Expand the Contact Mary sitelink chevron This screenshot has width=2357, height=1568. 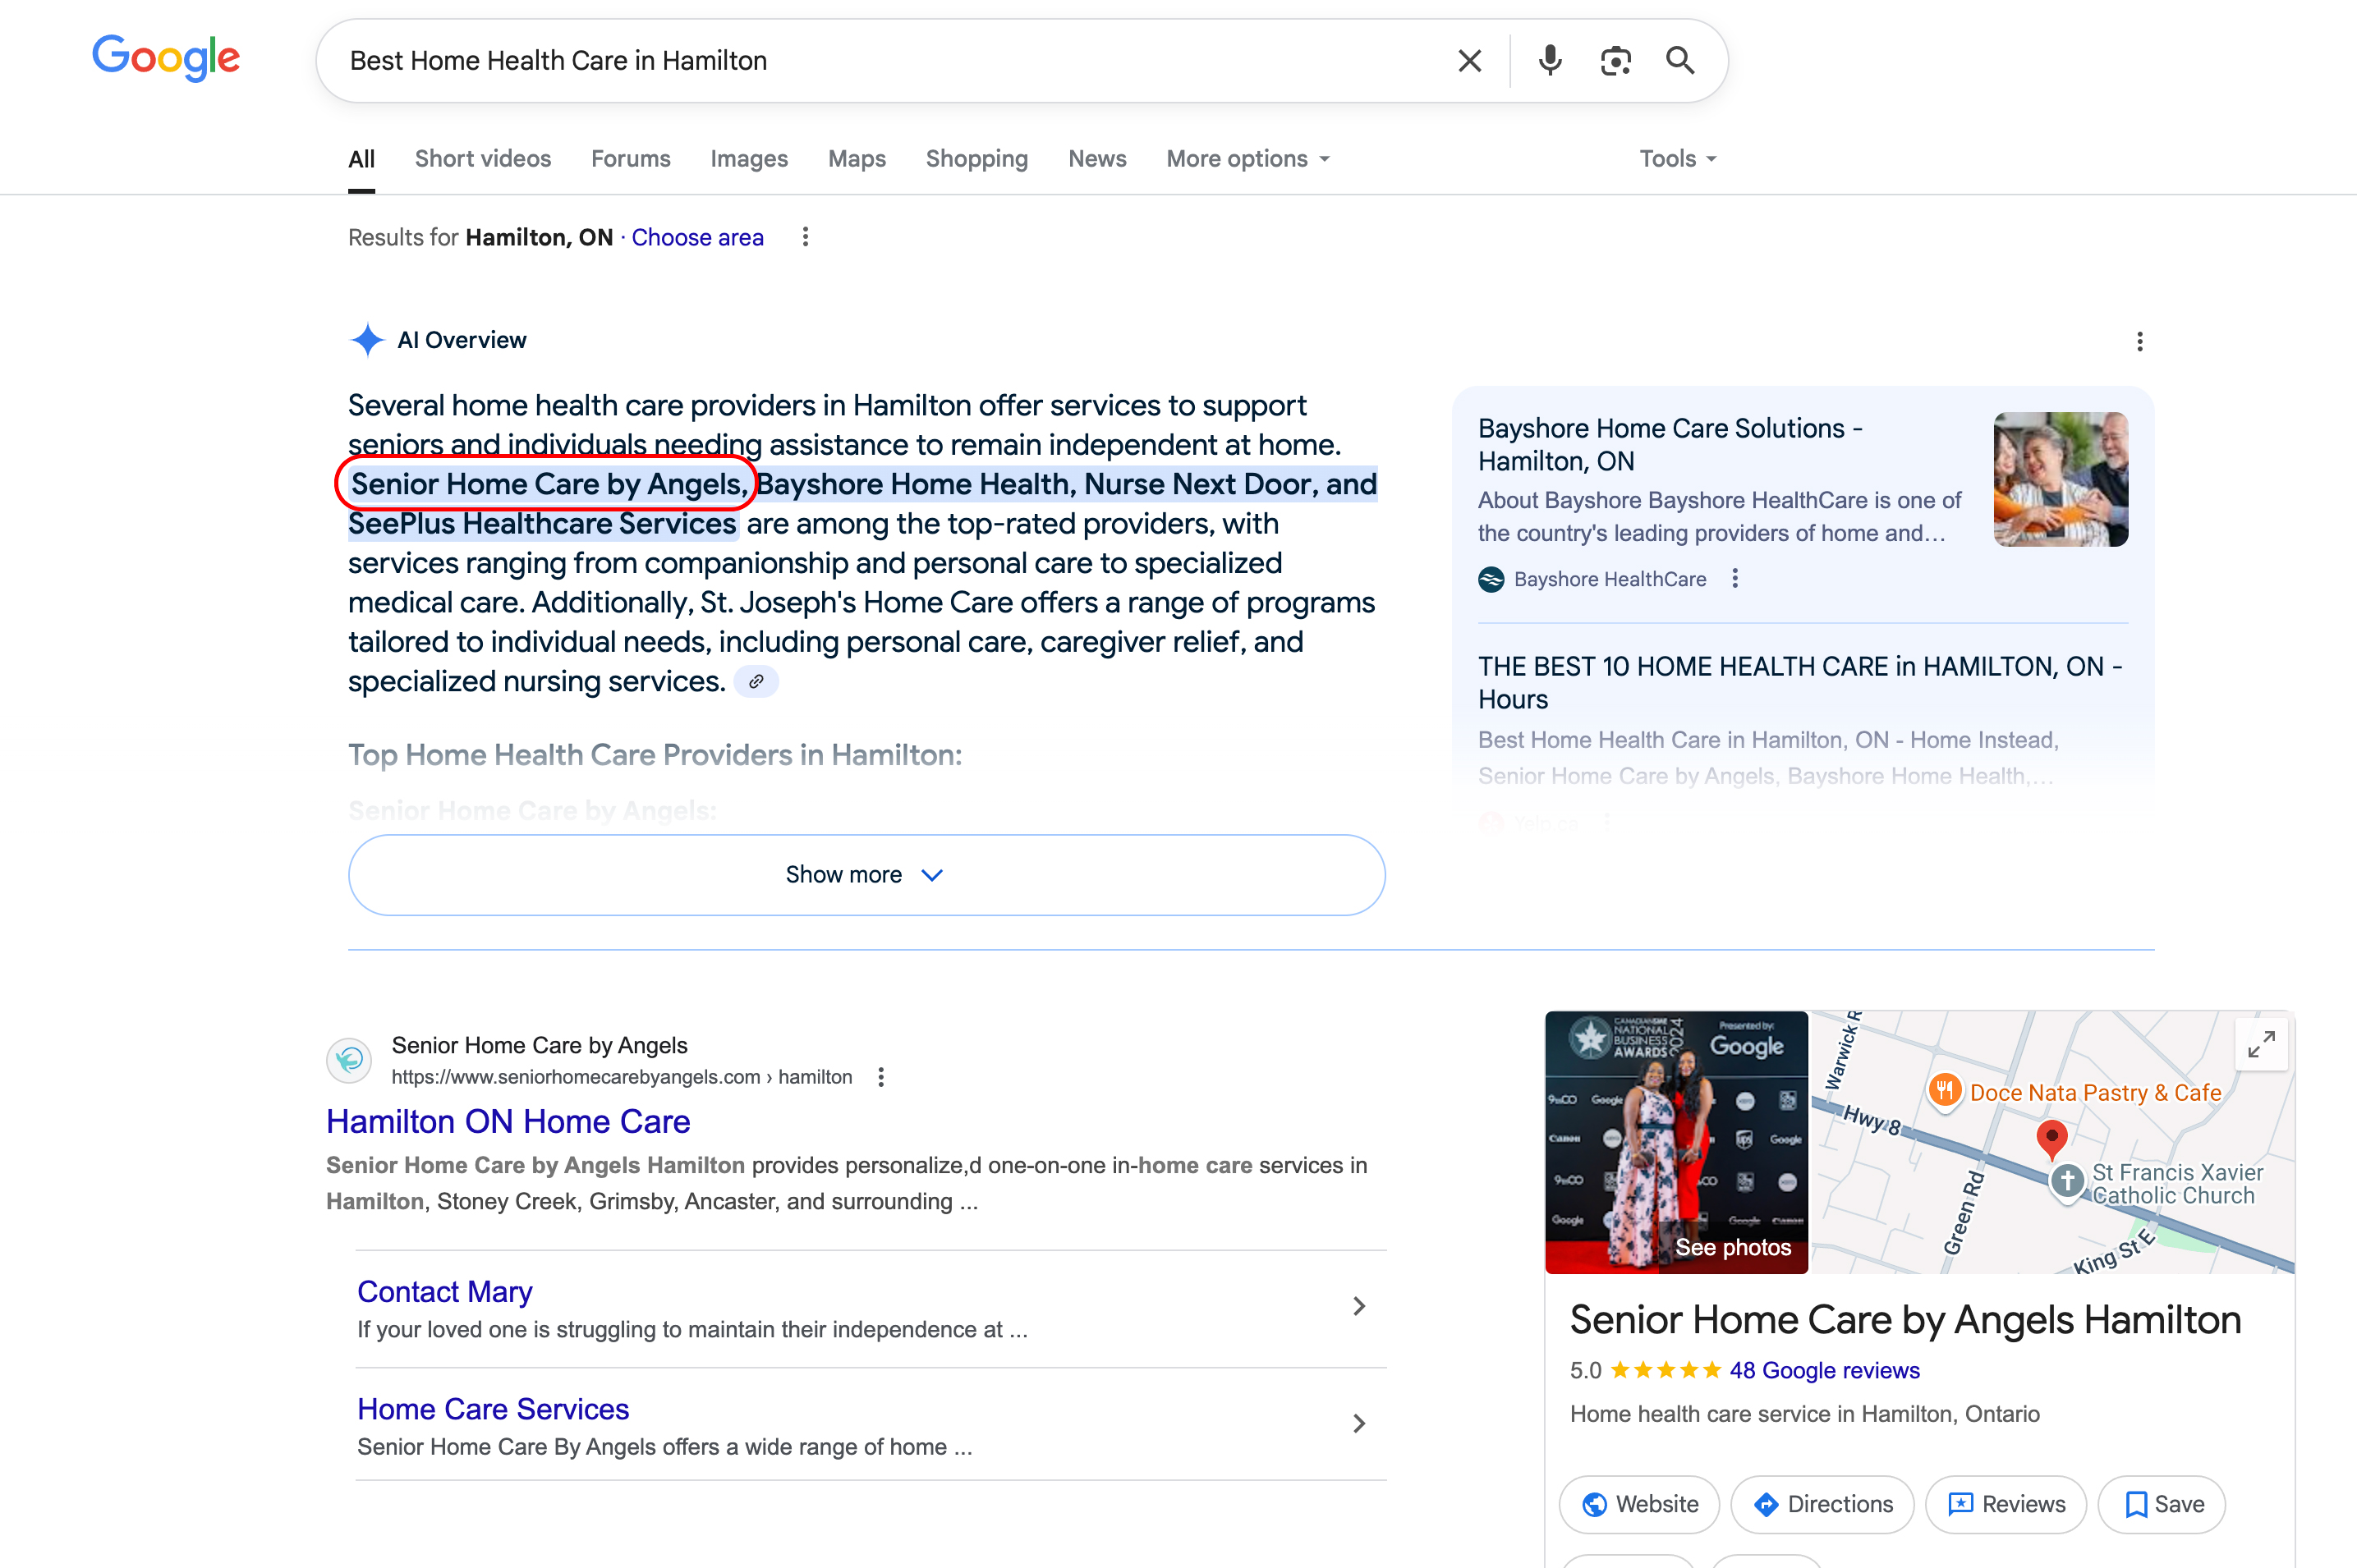pyautogui.click(x=1358, y=1306)
